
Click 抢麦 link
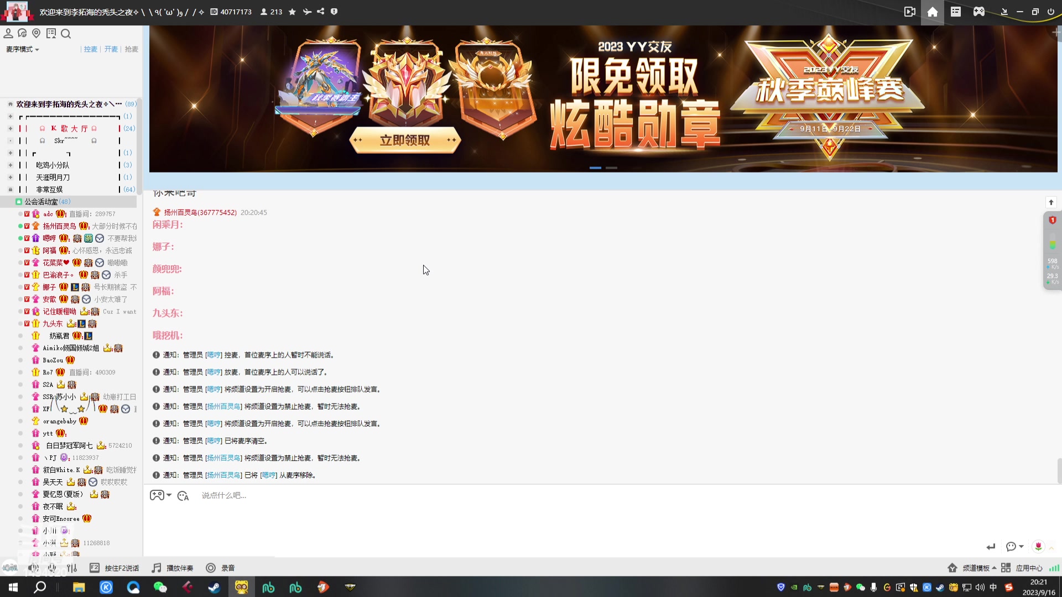(132, 49)
